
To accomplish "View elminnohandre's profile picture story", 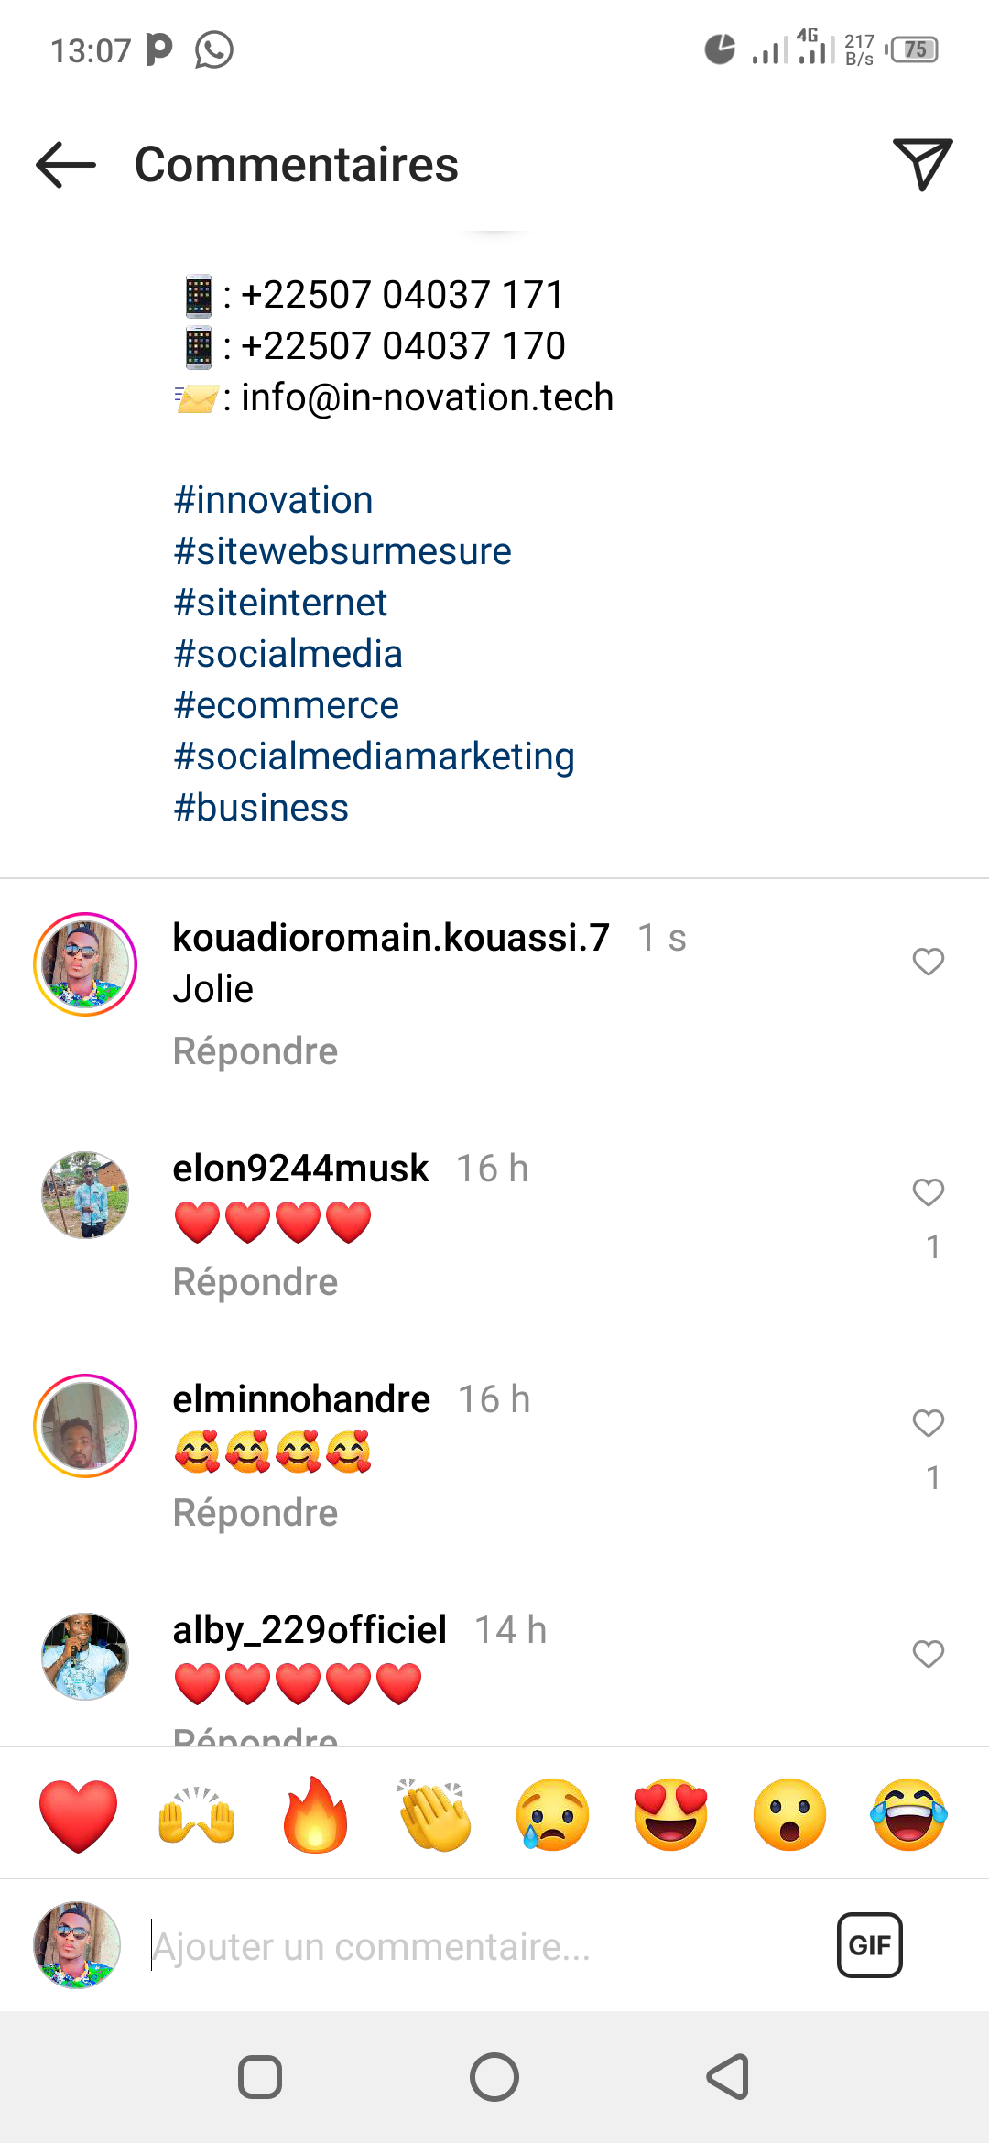I will tap(85, 1426).
